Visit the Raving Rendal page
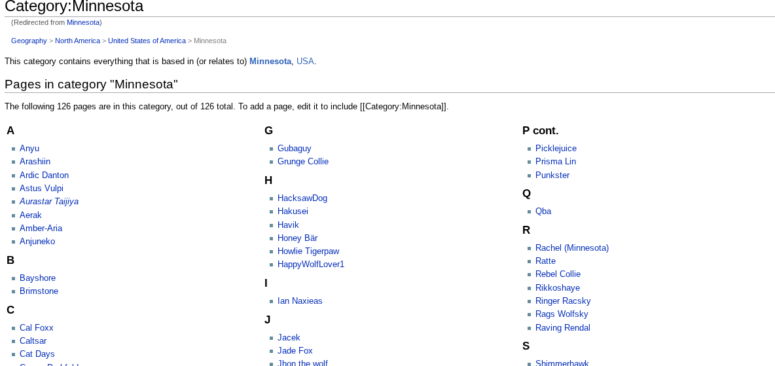Image resolution: width=775 pixels, height=366 pixels. [x=563, y=328]
